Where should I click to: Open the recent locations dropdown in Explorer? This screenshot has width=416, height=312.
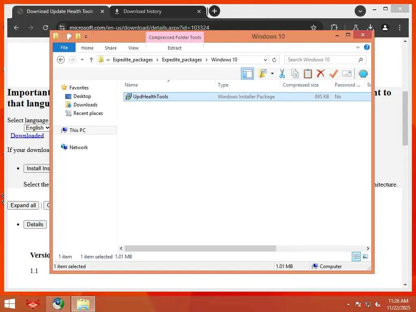82,60
